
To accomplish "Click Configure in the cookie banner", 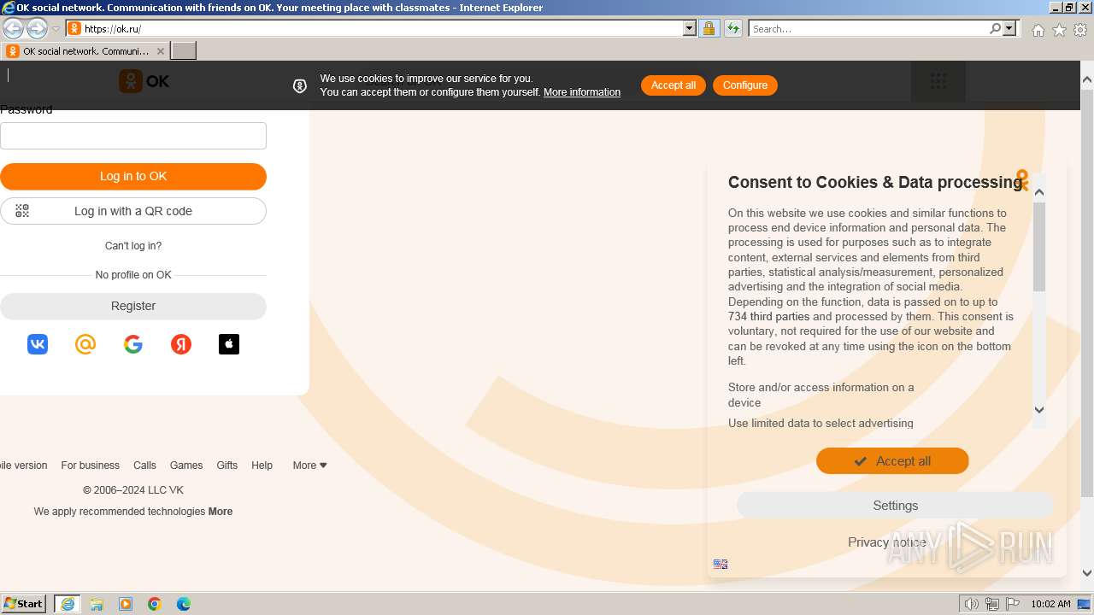I will tap(745, 85).
